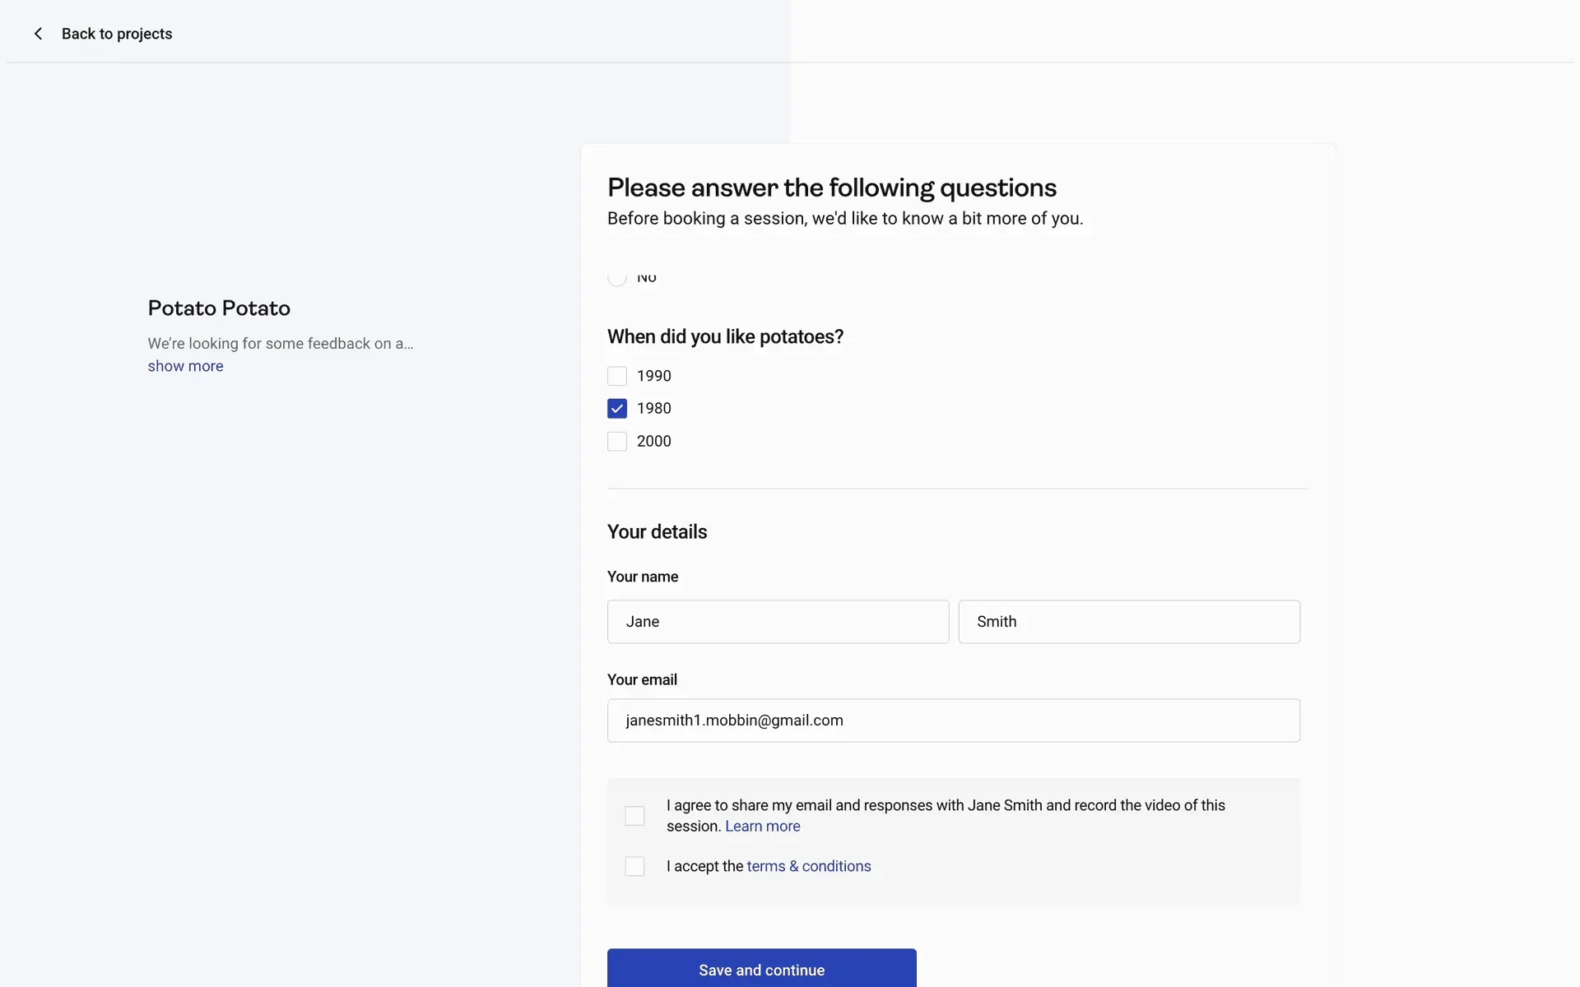Click the "Your name" field label
This screenshot has height=987, width=1580.
(x=642, y=577)
